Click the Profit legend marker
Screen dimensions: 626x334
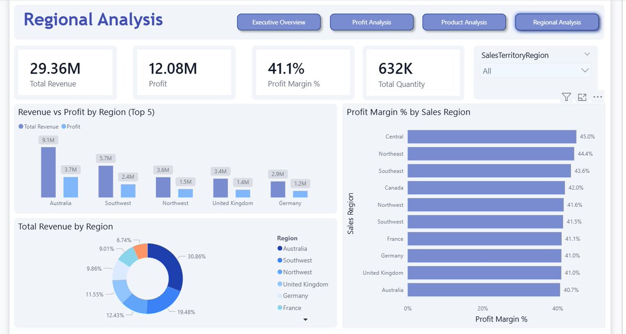click(x=64, y=127)
